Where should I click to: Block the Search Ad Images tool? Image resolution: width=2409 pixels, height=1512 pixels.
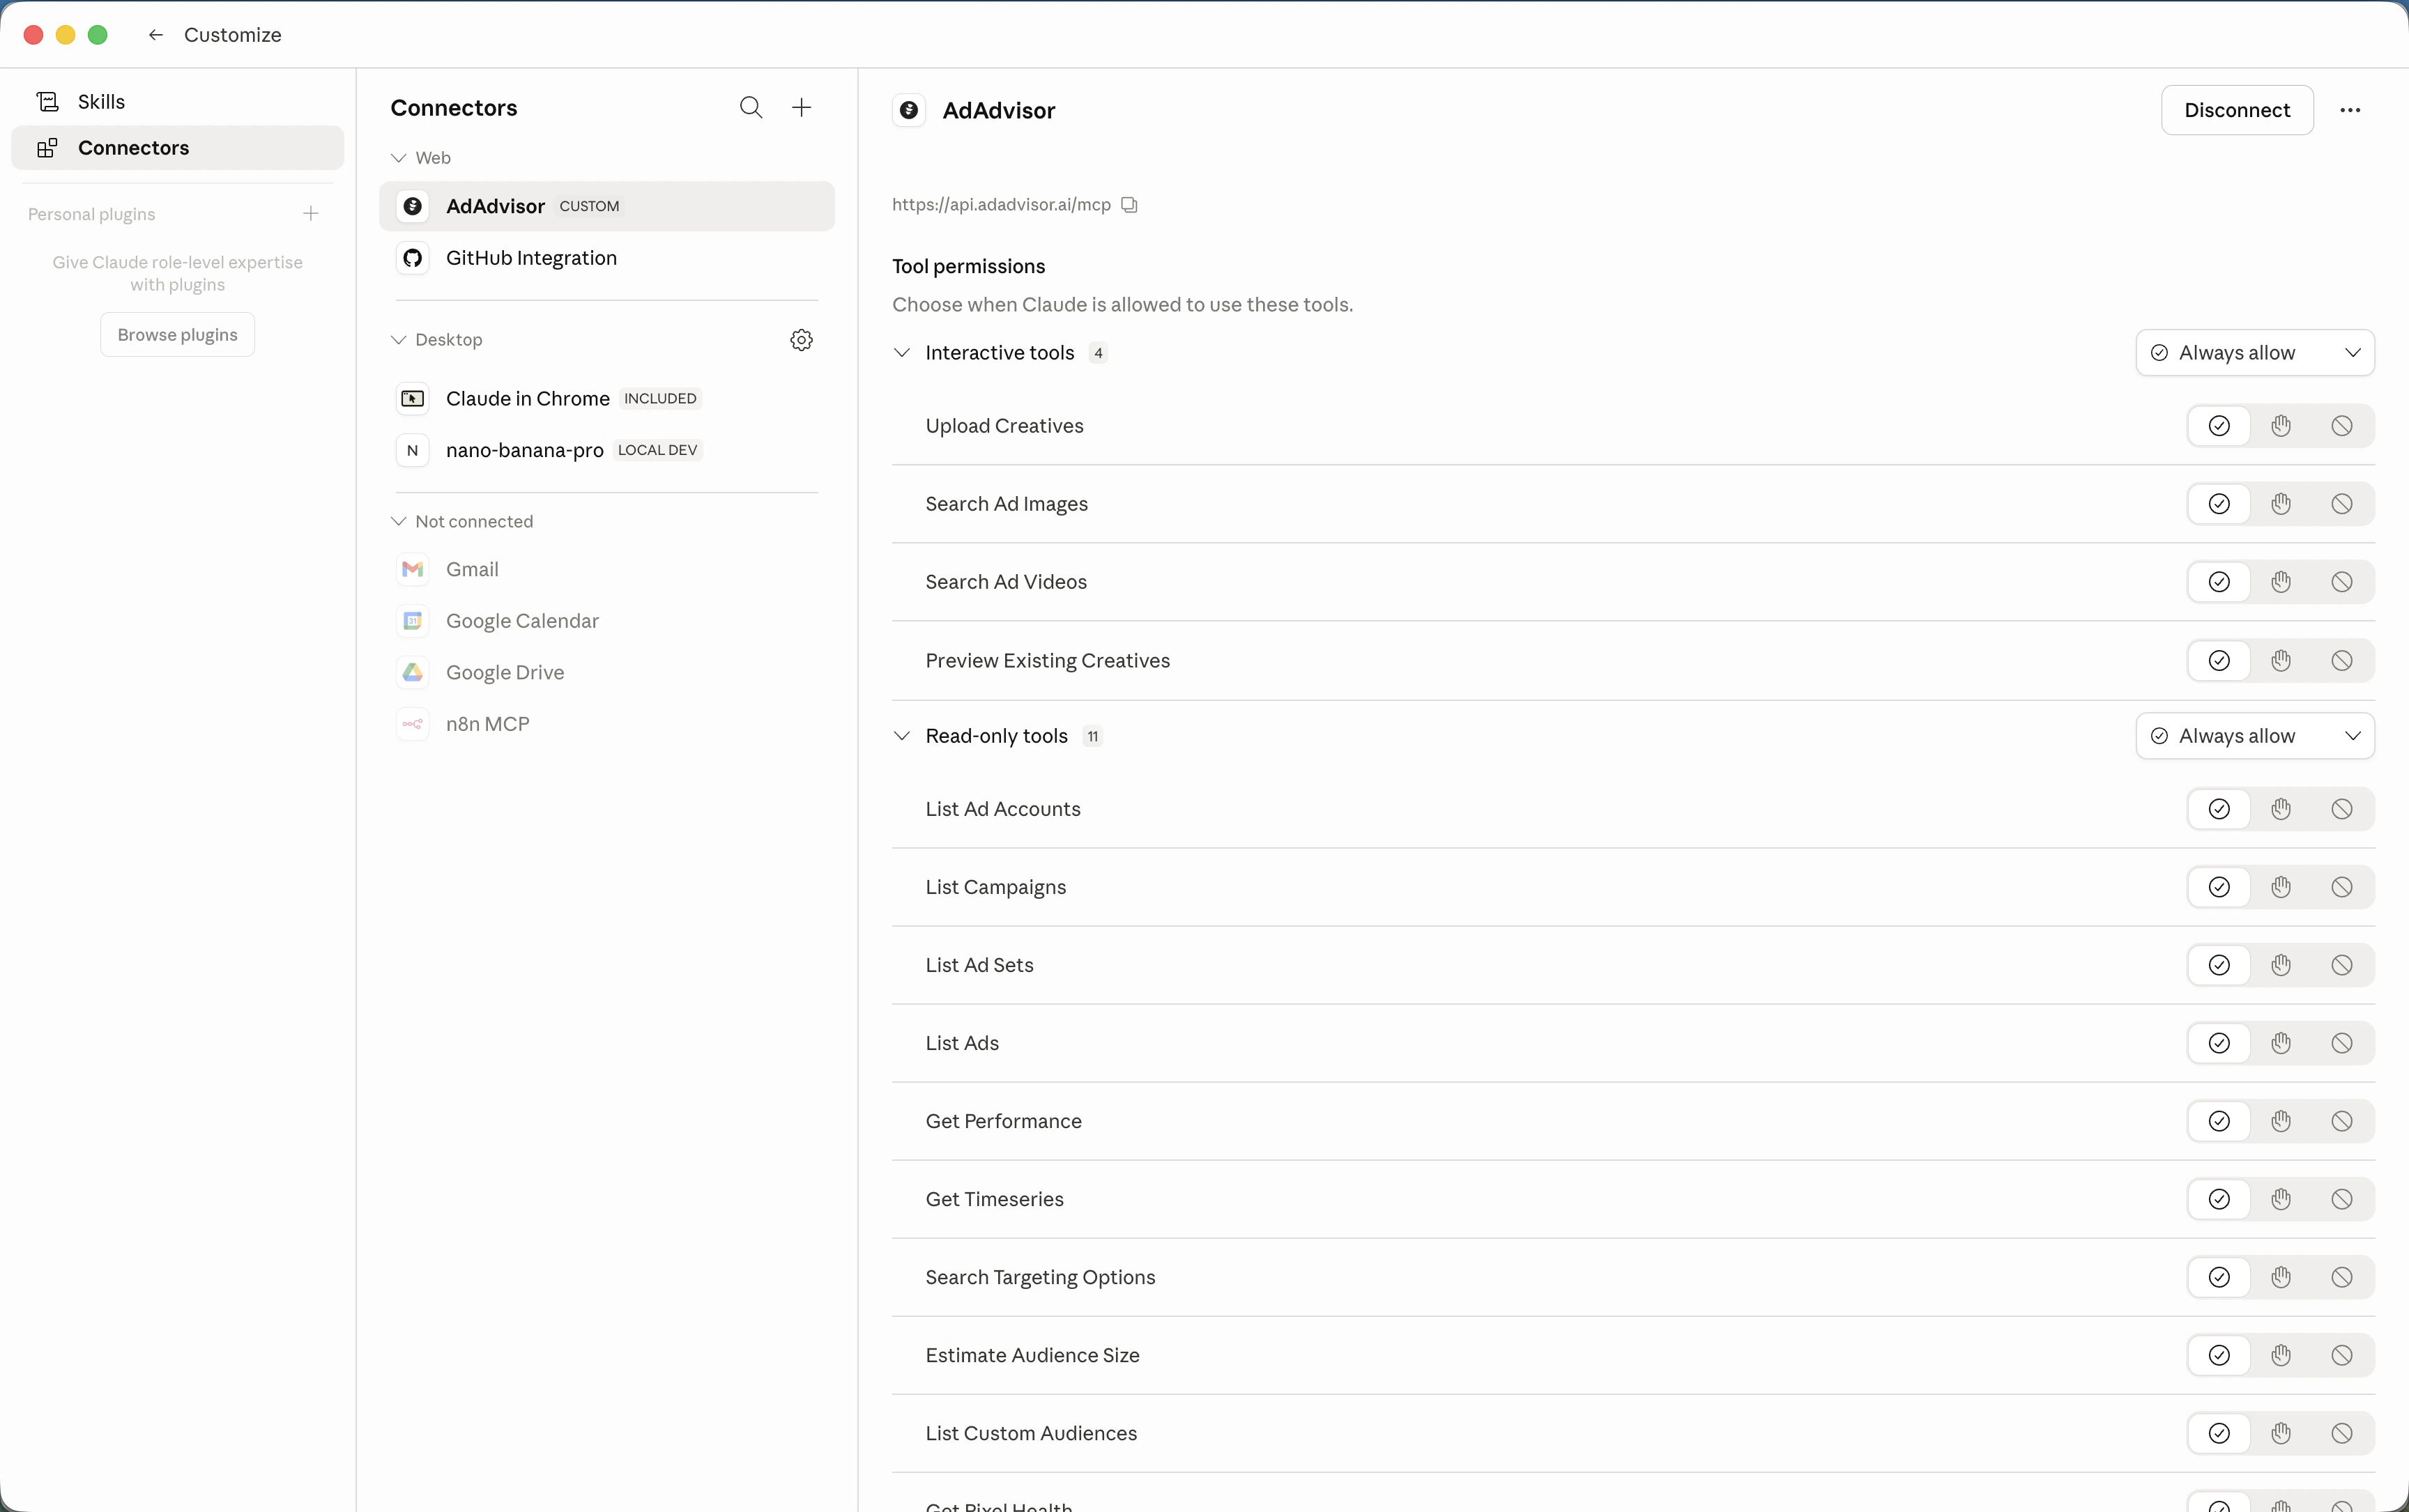click(2342, 504)
